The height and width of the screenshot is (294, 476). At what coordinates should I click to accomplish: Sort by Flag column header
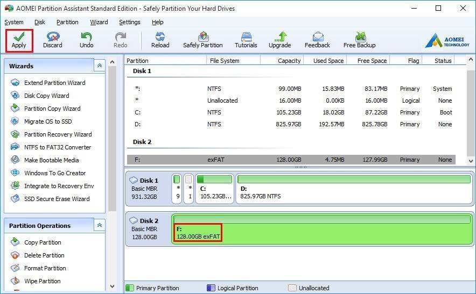(406, 61)
